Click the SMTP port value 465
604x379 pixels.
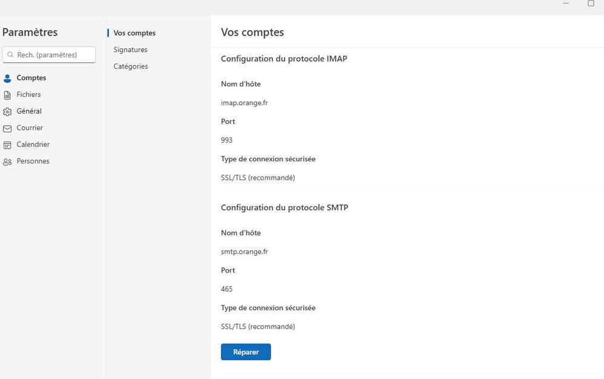point(227,289)
